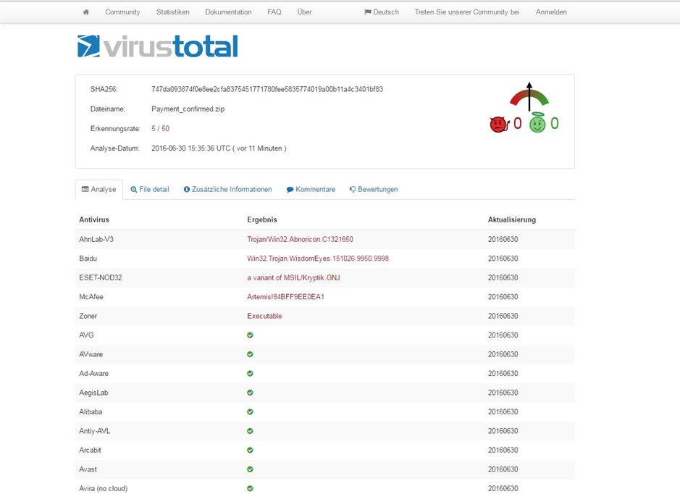This screenshot has width=680, height=494.
Task: Click result Trojan/Win32.Abnoricon.C1321650
Action: (300, 240)
